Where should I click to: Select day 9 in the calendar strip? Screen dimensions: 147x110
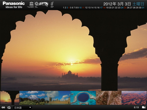click(x=78, y=8)
